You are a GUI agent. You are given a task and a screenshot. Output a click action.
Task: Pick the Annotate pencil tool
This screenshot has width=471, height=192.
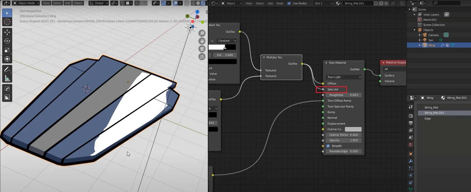pyautogui.click(x=7, y=69)
